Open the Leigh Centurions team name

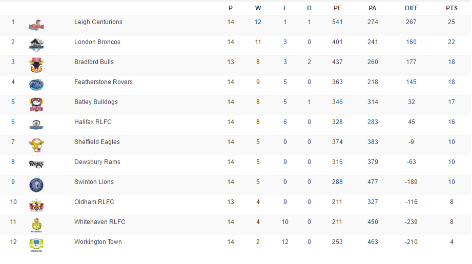click(x=98, y=23)
